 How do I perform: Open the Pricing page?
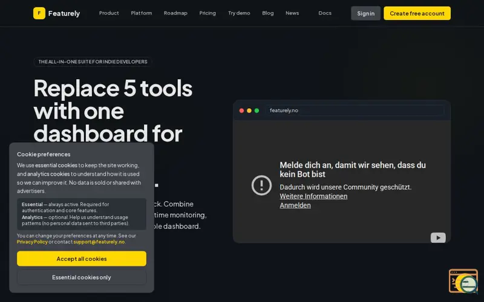tap(208, 13)
